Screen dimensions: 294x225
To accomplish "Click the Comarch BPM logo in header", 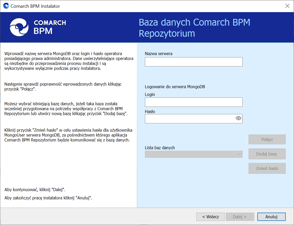I will click(38, 27).
